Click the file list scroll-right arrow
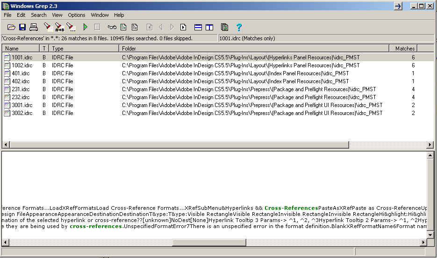437x258 pixels. (430, 145)
